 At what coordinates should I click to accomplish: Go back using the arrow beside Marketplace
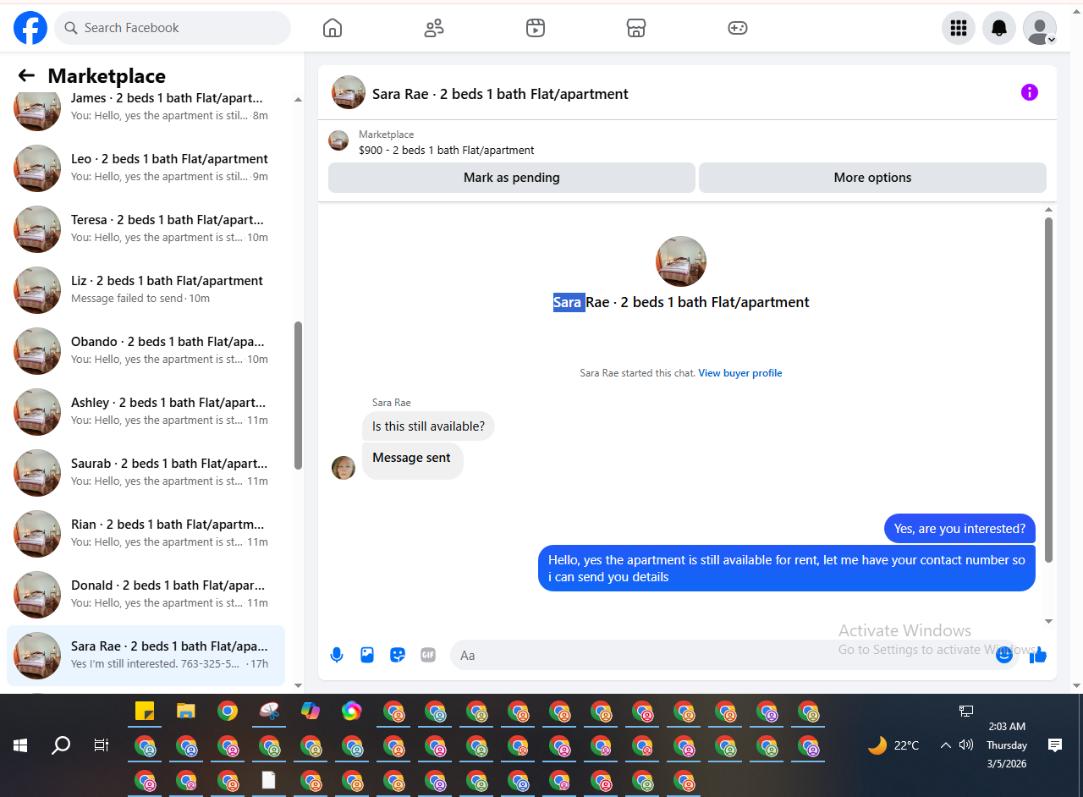26,75
